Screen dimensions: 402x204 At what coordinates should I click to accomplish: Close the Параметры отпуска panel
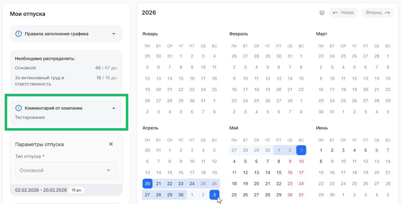[x=111, y=144]
